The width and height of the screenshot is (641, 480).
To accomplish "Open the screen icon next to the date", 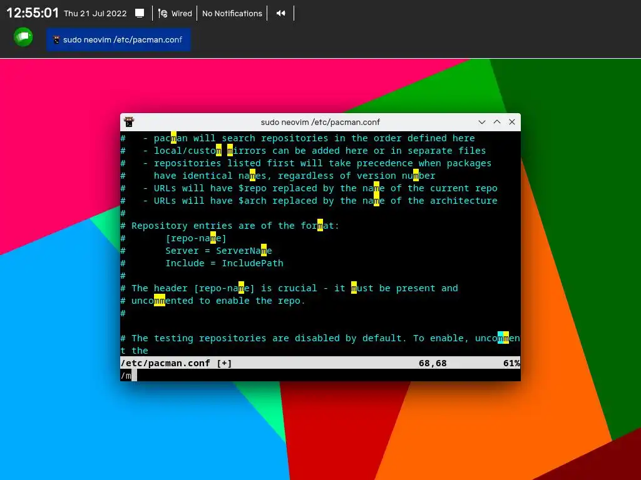I will pyautogui.click(x=140, y=14).
